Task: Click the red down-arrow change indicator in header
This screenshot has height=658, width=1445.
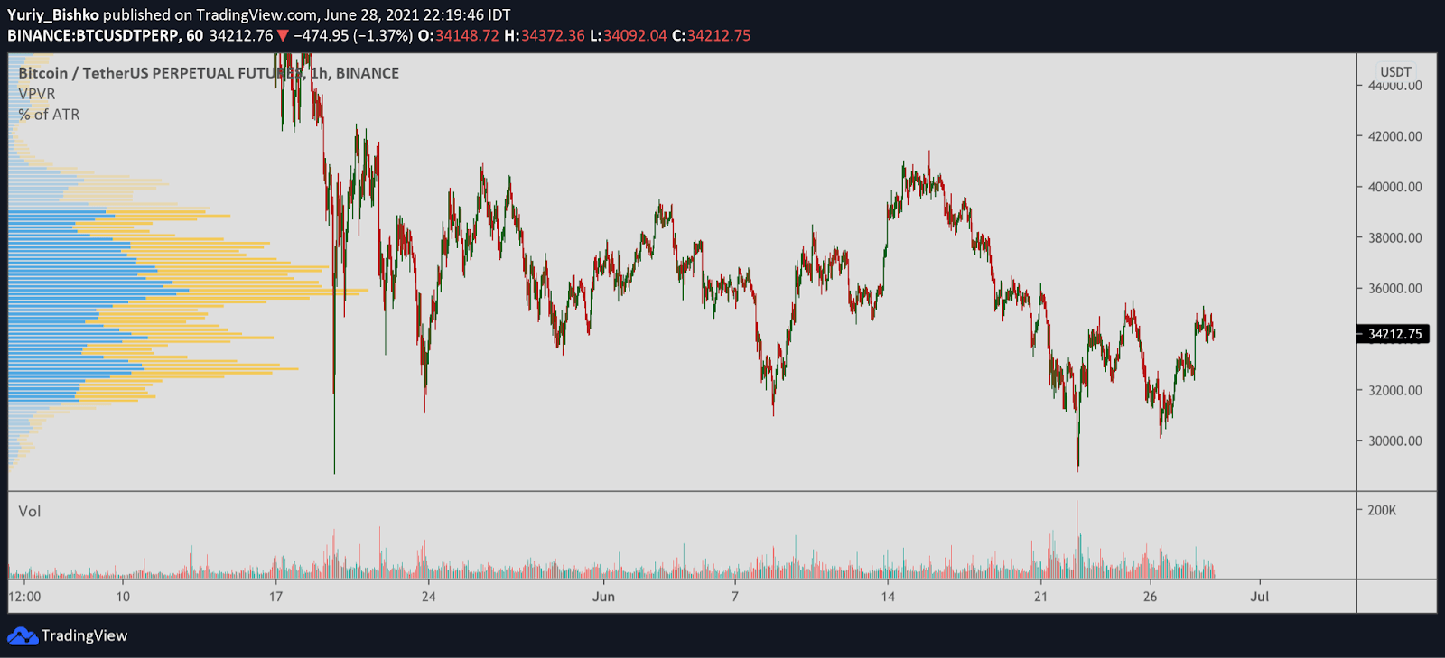Action: (x=283, y=36)
